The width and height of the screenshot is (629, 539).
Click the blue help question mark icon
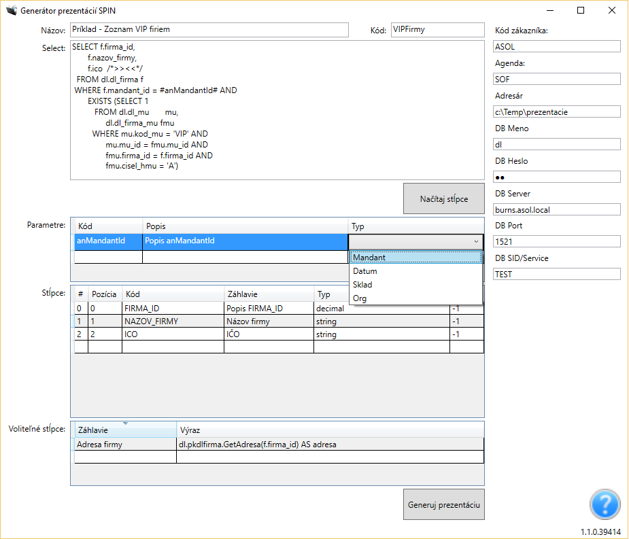(605, 504)
